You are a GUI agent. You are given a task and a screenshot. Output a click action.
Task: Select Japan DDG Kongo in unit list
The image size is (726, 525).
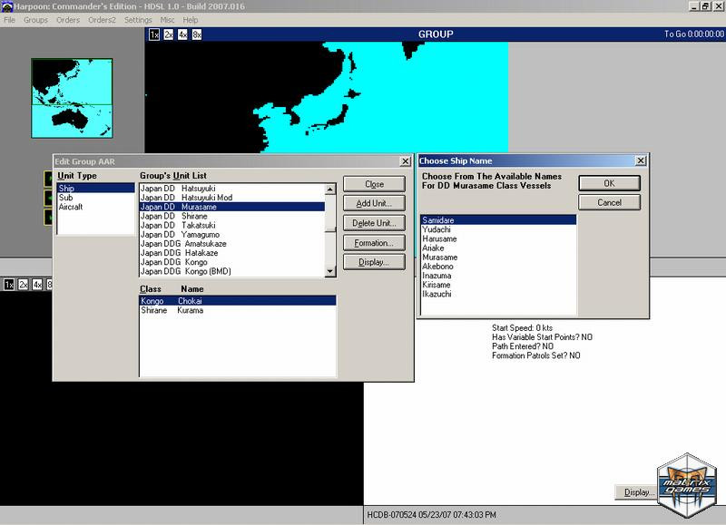click(232, 262)
